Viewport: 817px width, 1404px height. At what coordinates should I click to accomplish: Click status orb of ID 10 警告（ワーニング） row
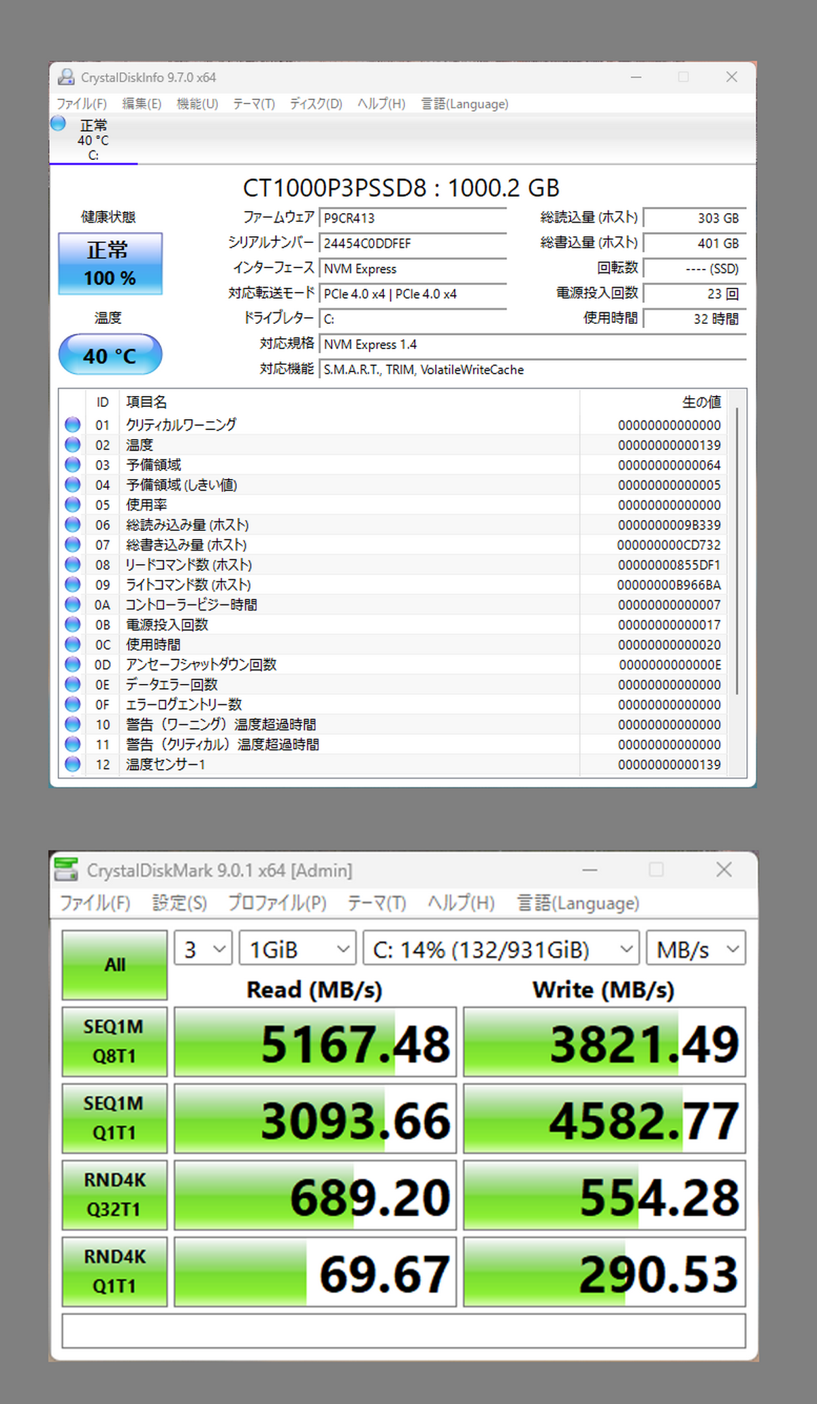pyautogui.click(x=73, y=724)
